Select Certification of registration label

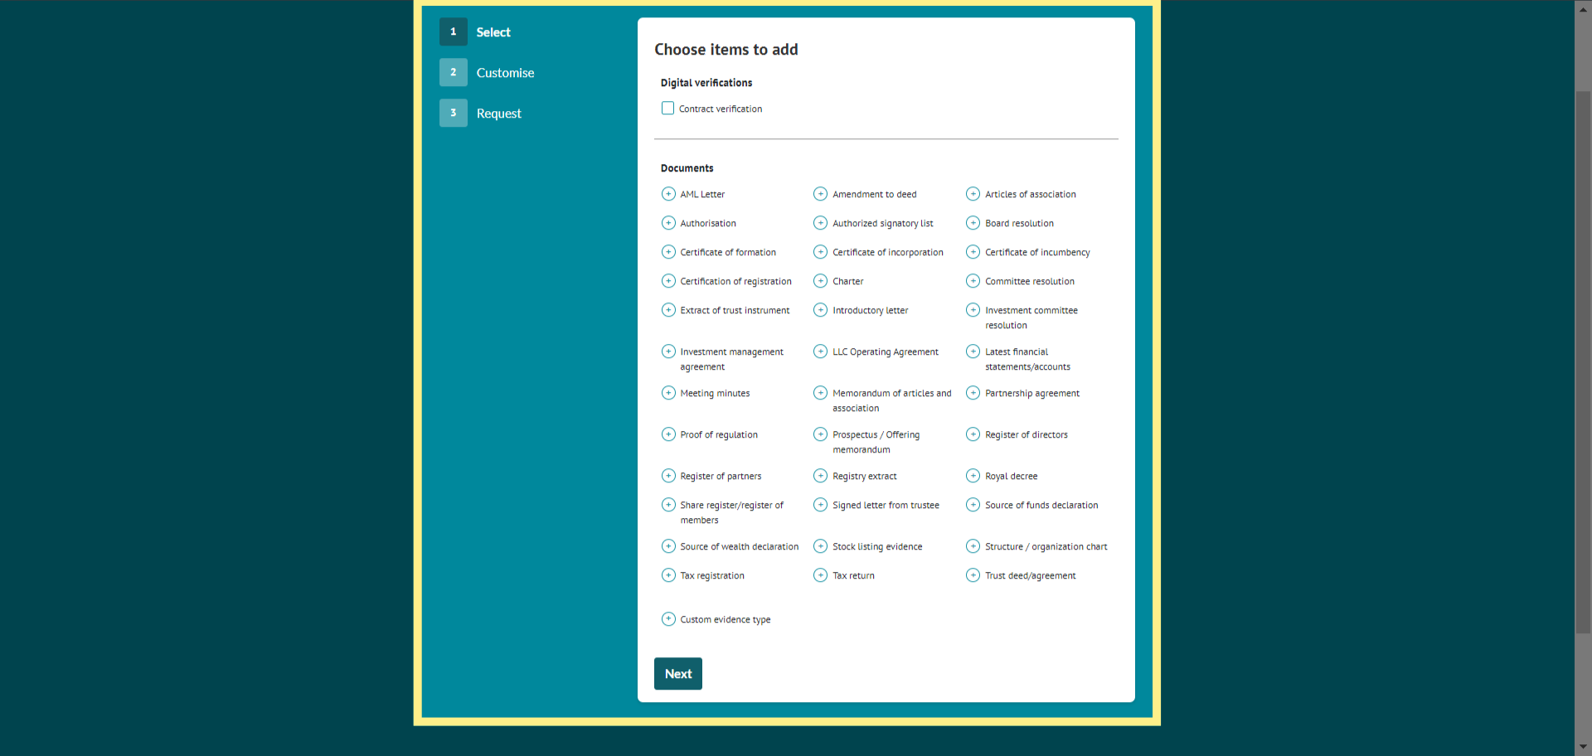click(735, 282)
